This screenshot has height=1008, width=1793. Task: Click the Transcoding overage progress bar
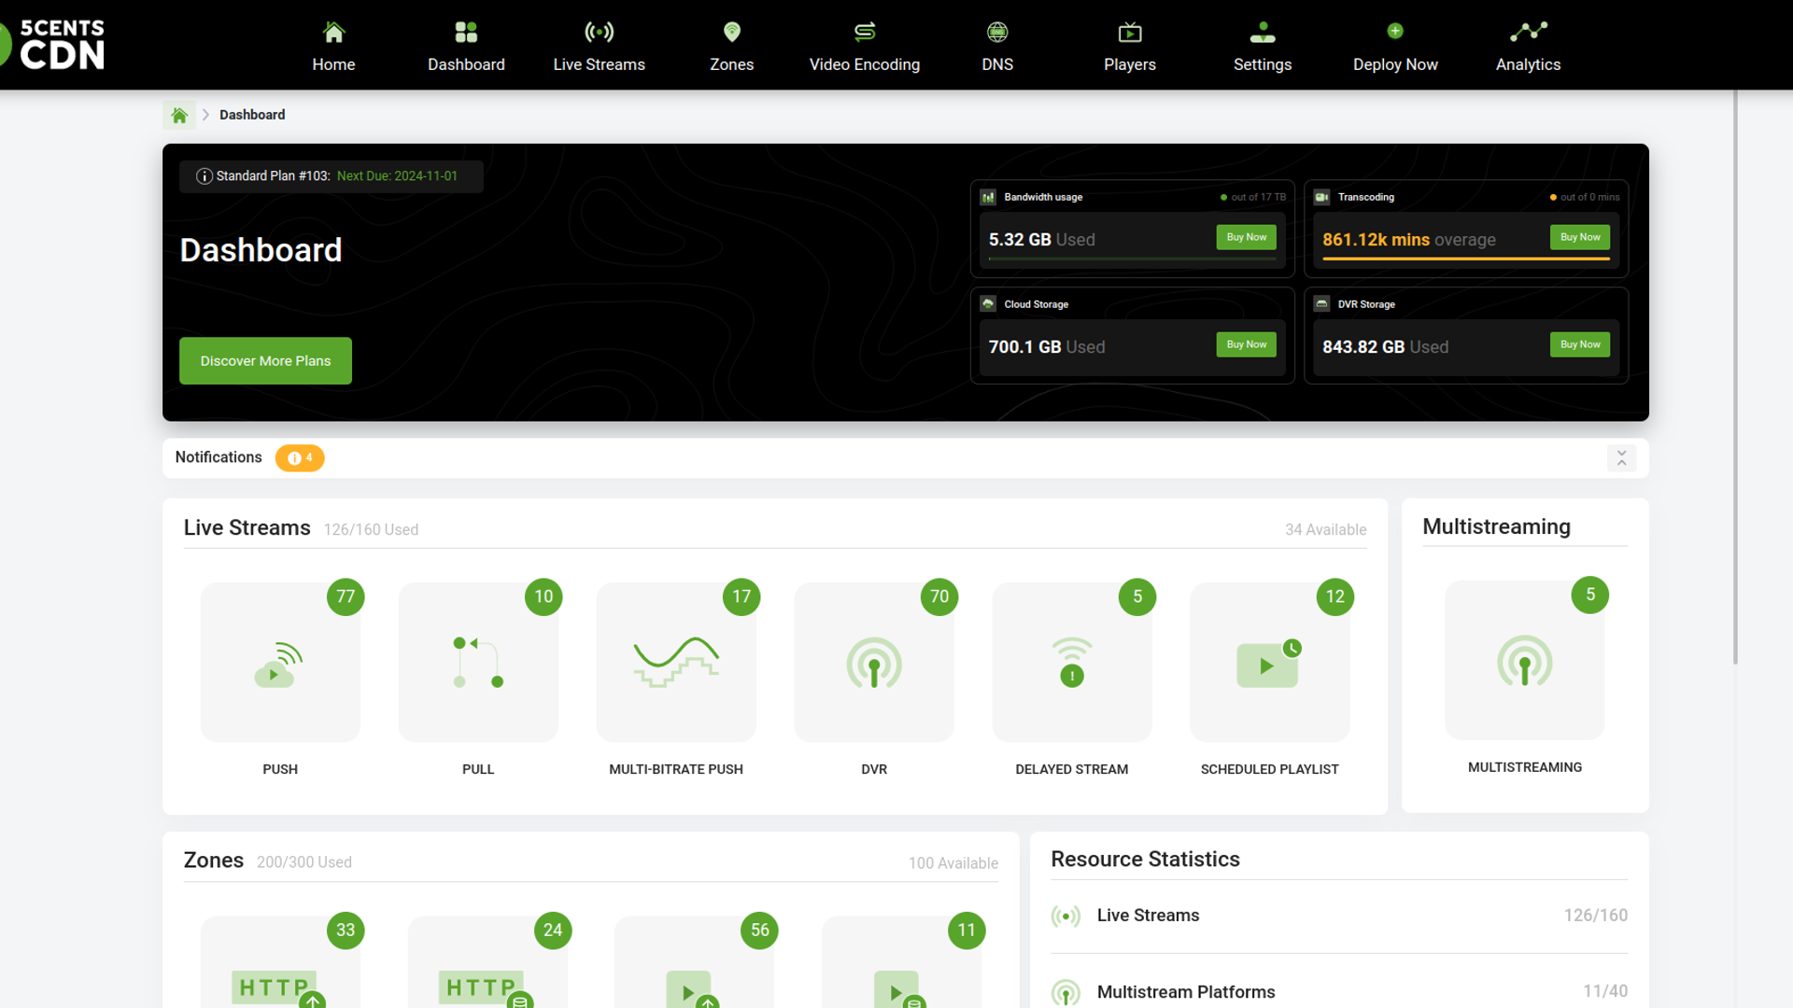coord(1466,259)
